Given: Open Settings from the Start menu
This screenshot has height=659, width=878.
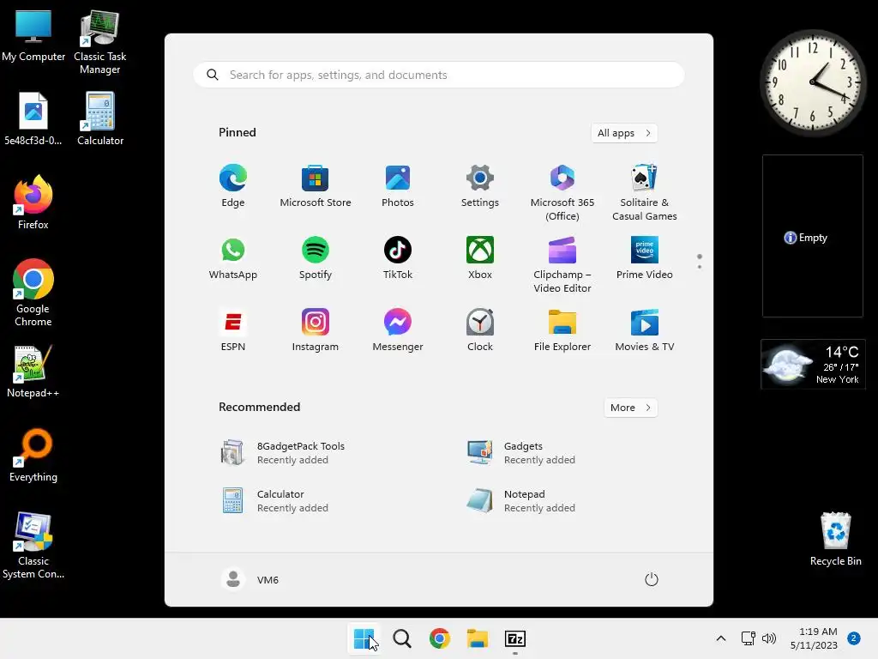Looking at the screenshot, I should coord(480,186).
